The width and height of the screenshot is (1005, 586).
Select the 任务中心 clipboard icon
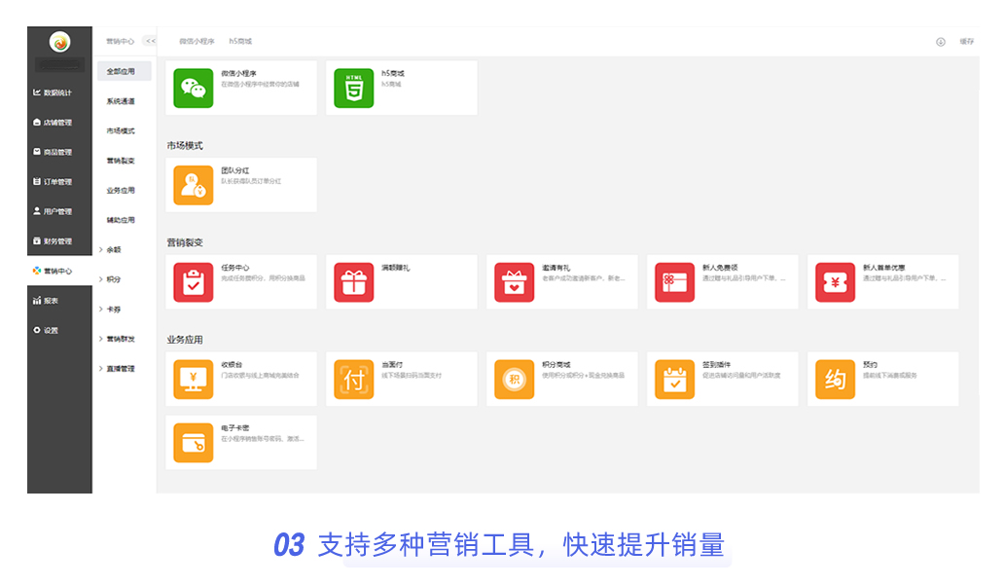pyautogui.click(x=193, y=282)
